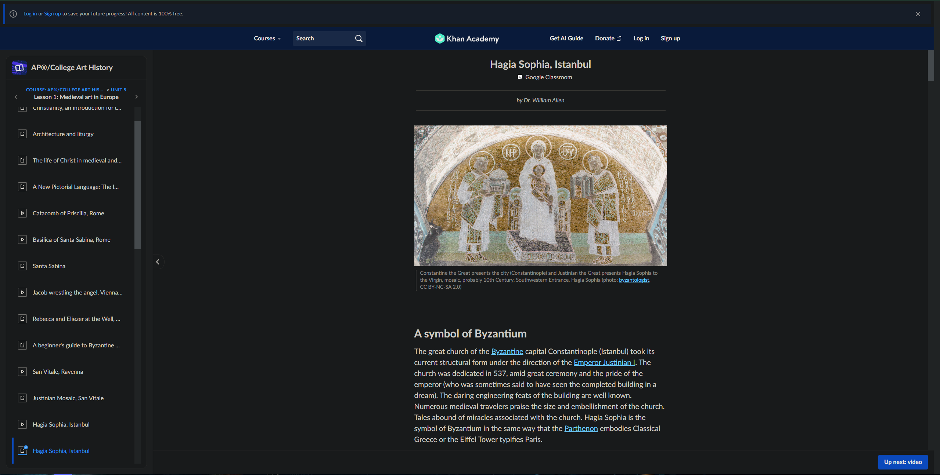940x475 pixels.
Task: Follow the Parthenon link
Action: (x=581, y=428)
